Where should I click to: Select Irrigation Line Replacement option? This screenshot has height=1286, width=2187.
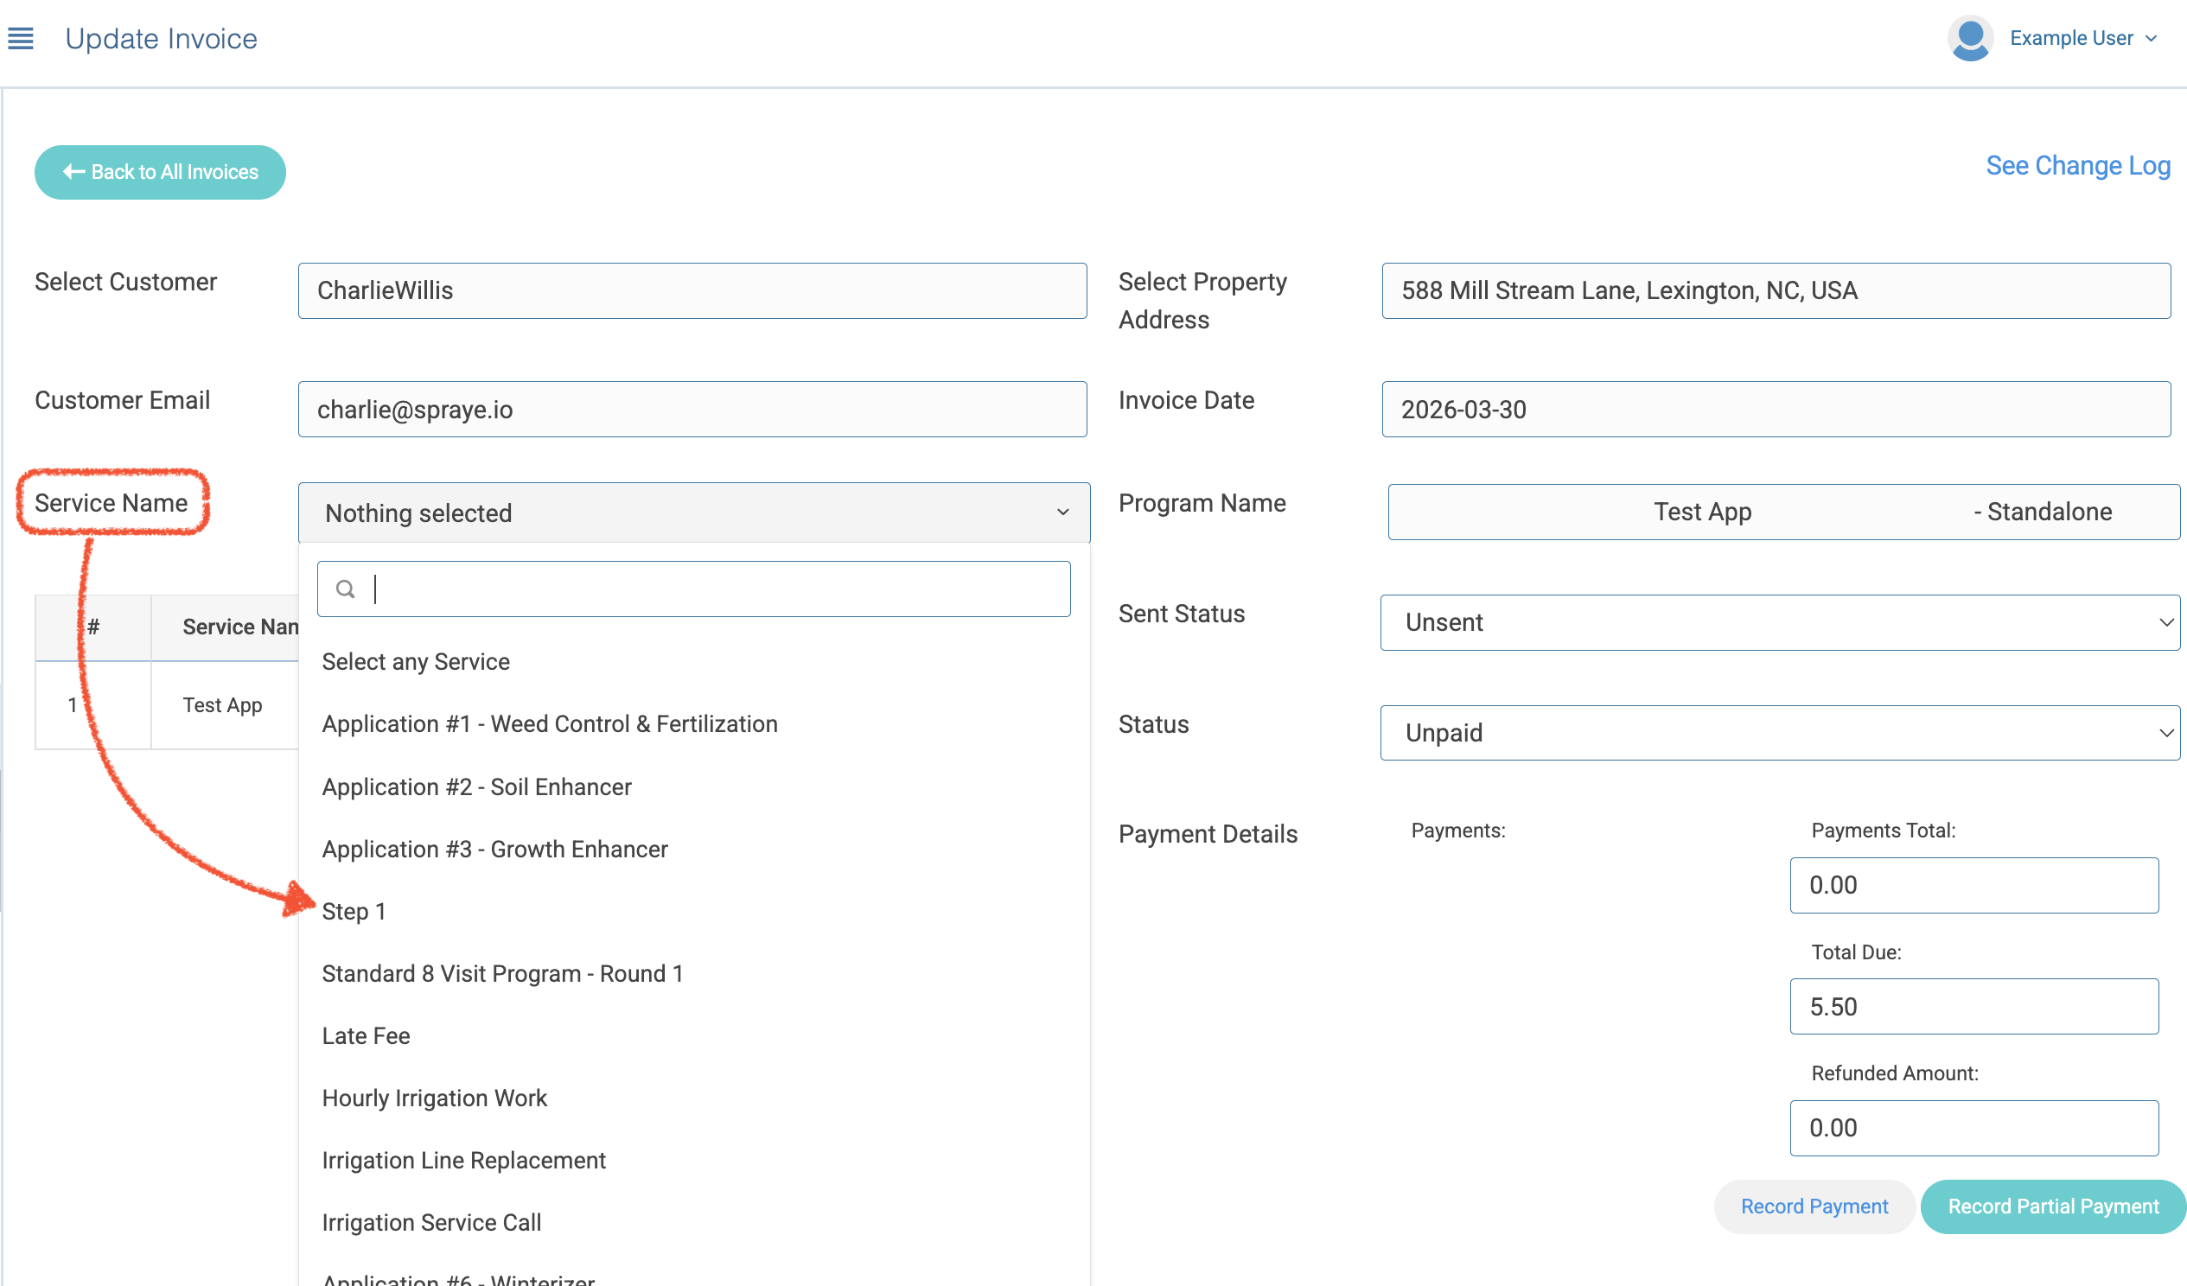(463, 1161)
